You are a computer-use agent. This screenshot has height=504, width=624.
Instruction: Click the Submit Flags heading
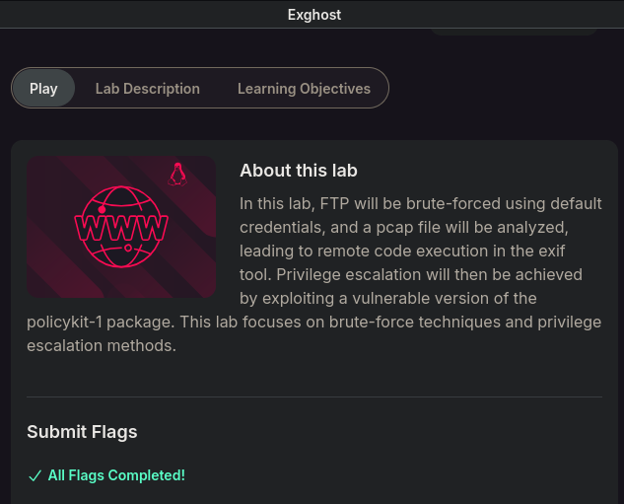pyautogui.click(x=82, y=431)
